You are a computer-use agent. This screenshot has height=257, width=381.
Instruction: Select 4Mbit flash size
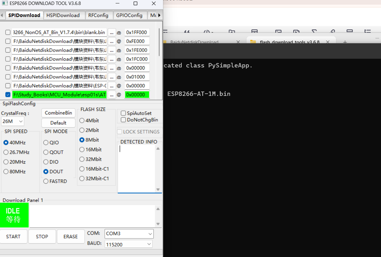pos(82,121)
